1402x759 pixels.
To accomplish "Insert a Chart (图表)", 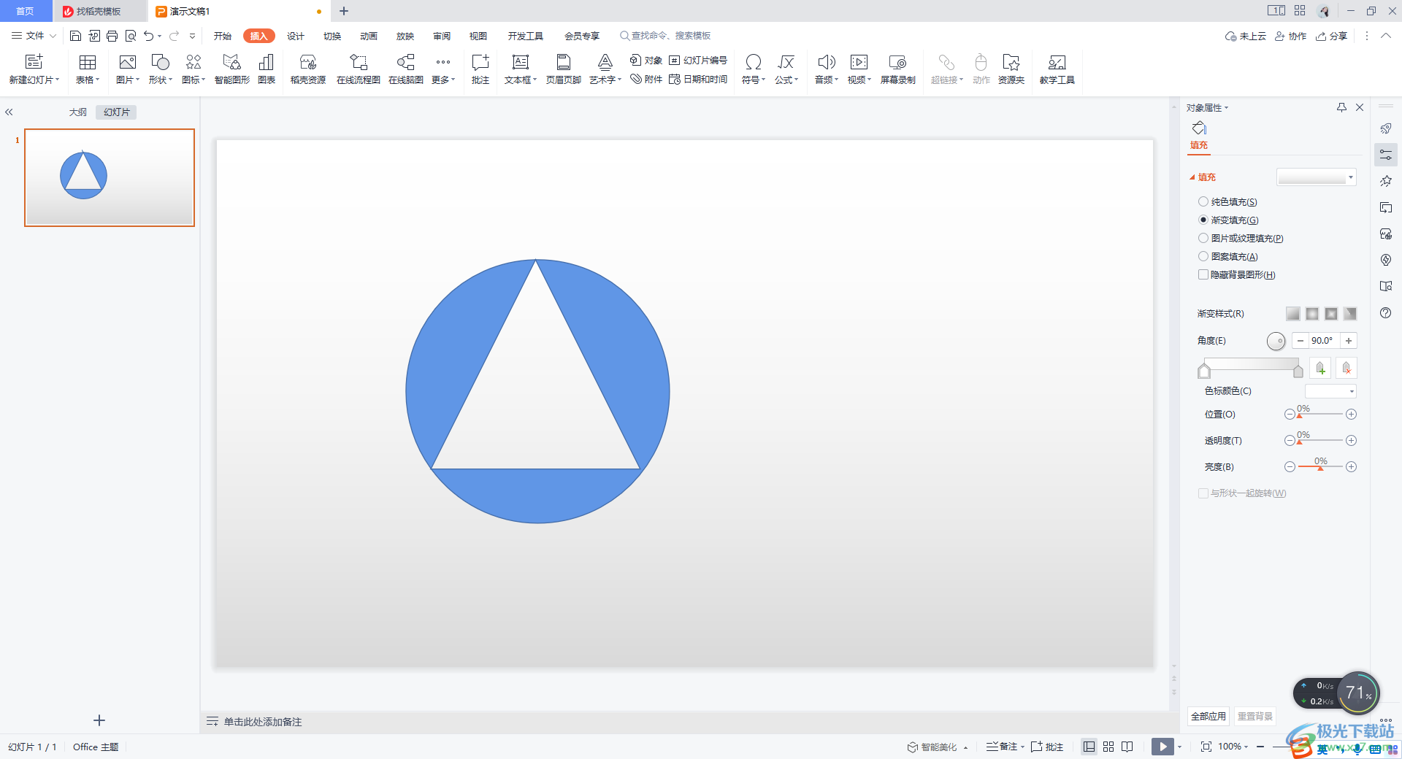I will [x=267, y=69].
